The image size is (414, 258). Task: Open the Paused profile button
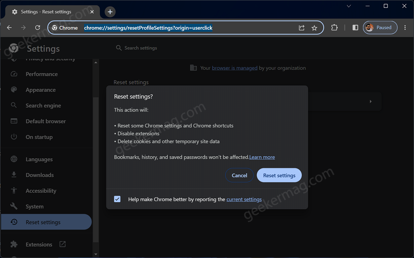pyautogui.click(x=380, y=27)
